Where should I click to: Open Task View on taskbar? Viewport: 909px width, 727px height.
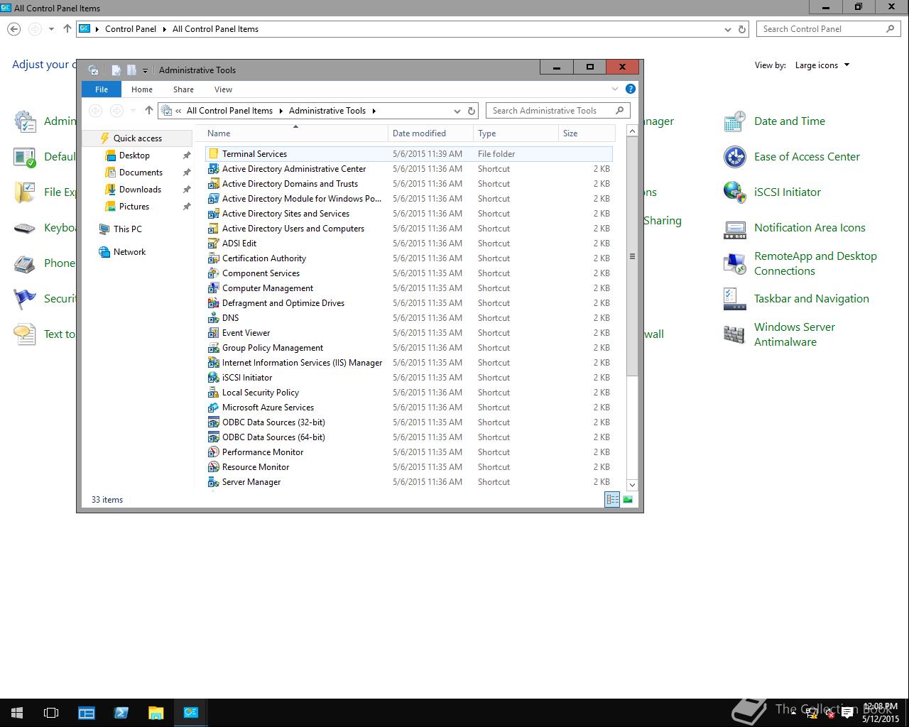[51, 713]
